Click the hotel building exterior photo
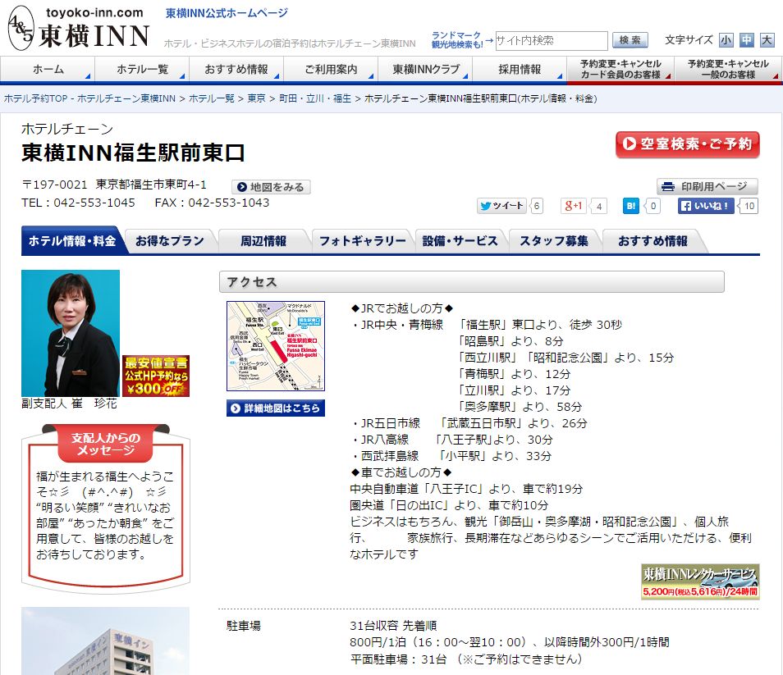The width and height of the screenshot is (783, 675). [x=105, y=641]
